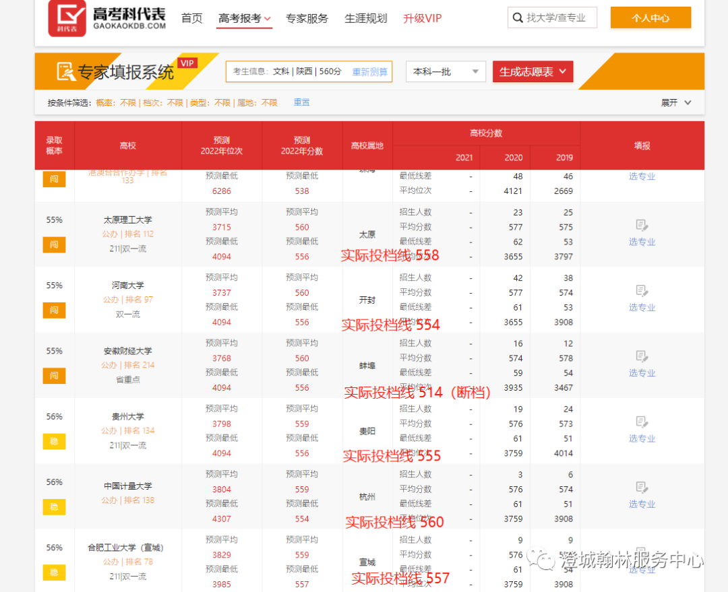
Task: Open the 档次: 不限 filter
Action: coord(163,102)
